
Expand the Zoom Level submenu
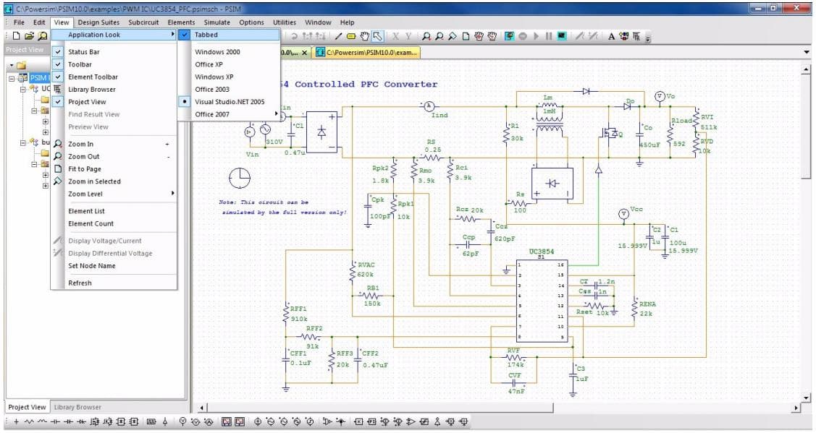[x=114, y=194]
